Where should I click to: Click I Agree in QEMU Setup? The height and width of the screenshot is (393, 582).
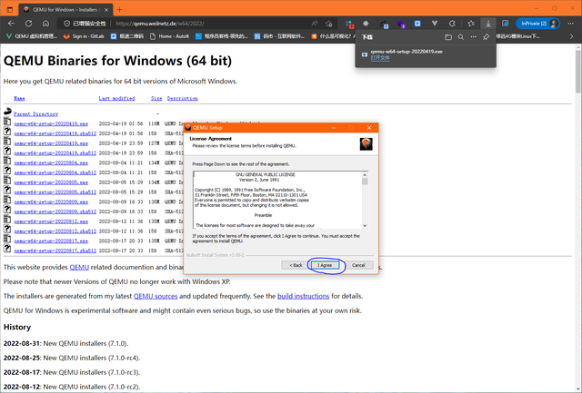click(325, 265)
